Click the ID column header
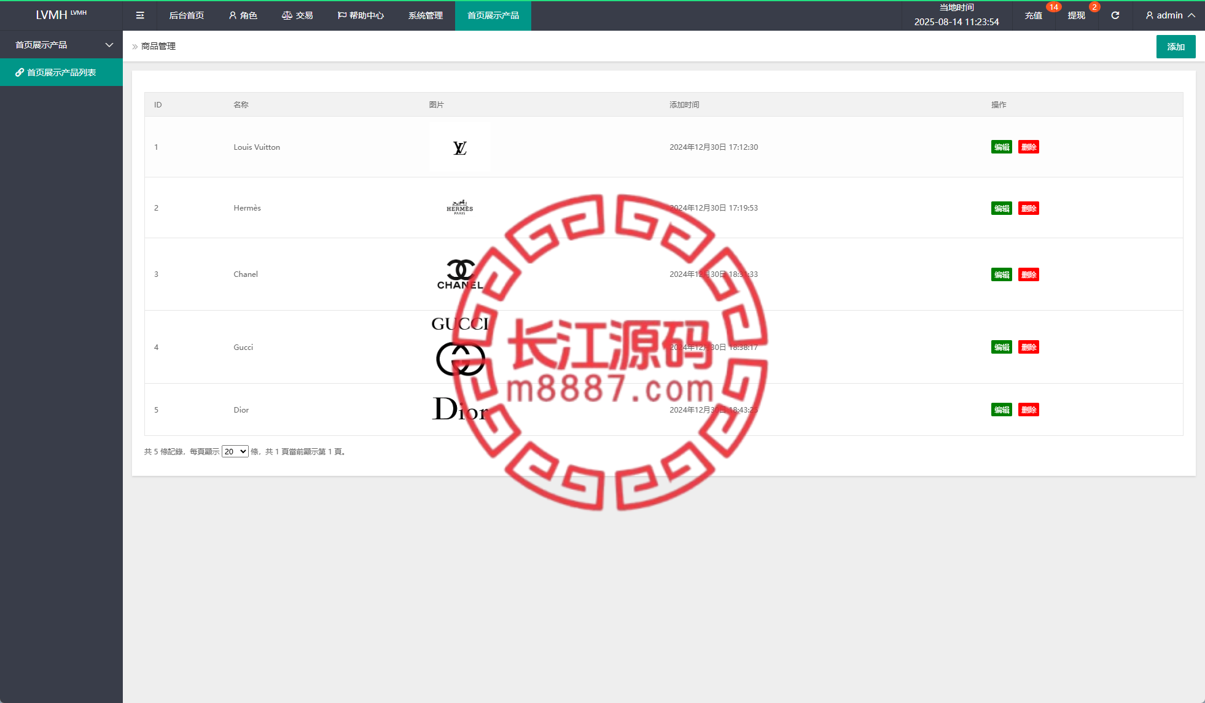This screenshot has width=1205, height=703. [158, 105]
